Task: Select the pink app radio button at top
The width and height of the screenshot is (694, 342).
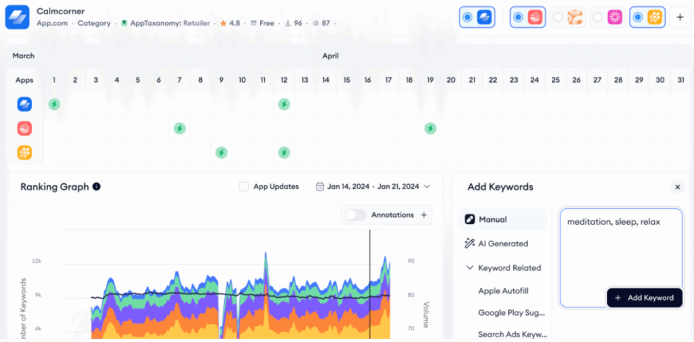Action: (598, 18)
